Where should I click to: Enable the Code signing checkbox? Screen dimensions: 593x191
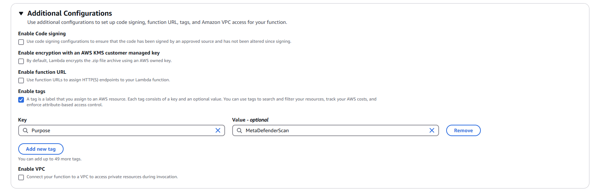[21, 42]
